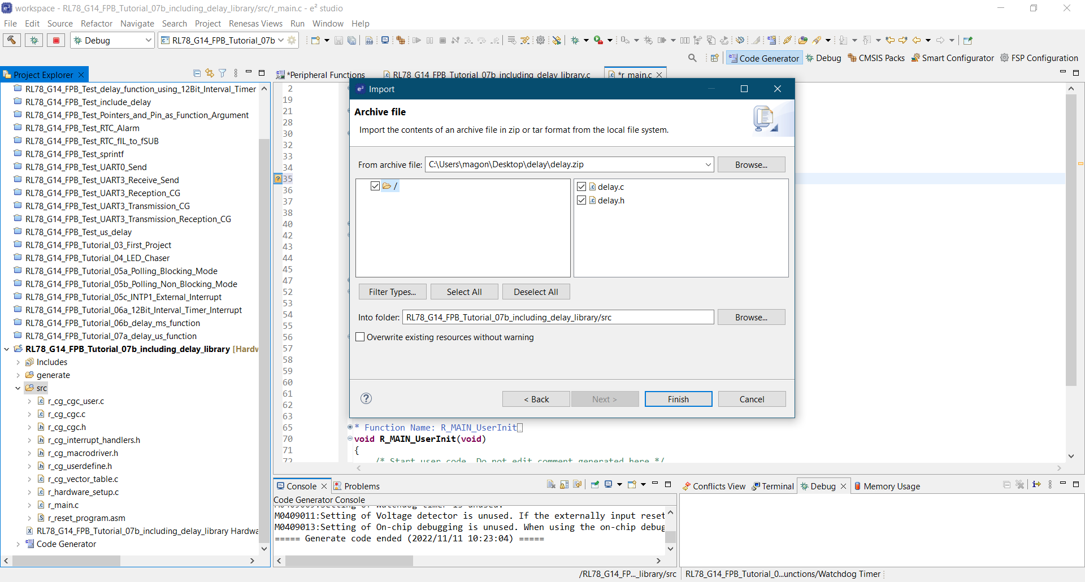This screenshot has width=1085, height=582.
Task: Click the green bug debug launch icon
Action: point(34,40)
